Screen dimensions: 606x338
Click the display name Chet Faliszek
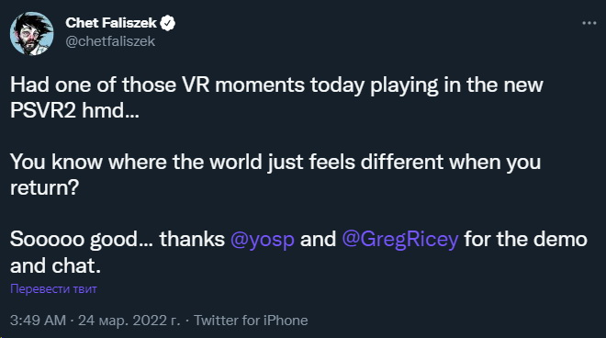[111, 23]
